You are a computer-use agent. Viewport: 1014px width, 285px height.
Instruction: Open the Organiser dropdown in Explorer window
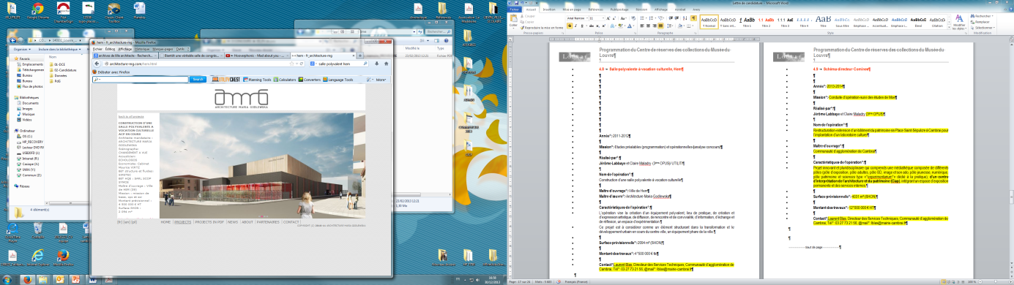pyautogui.click(x=22, y=49)
